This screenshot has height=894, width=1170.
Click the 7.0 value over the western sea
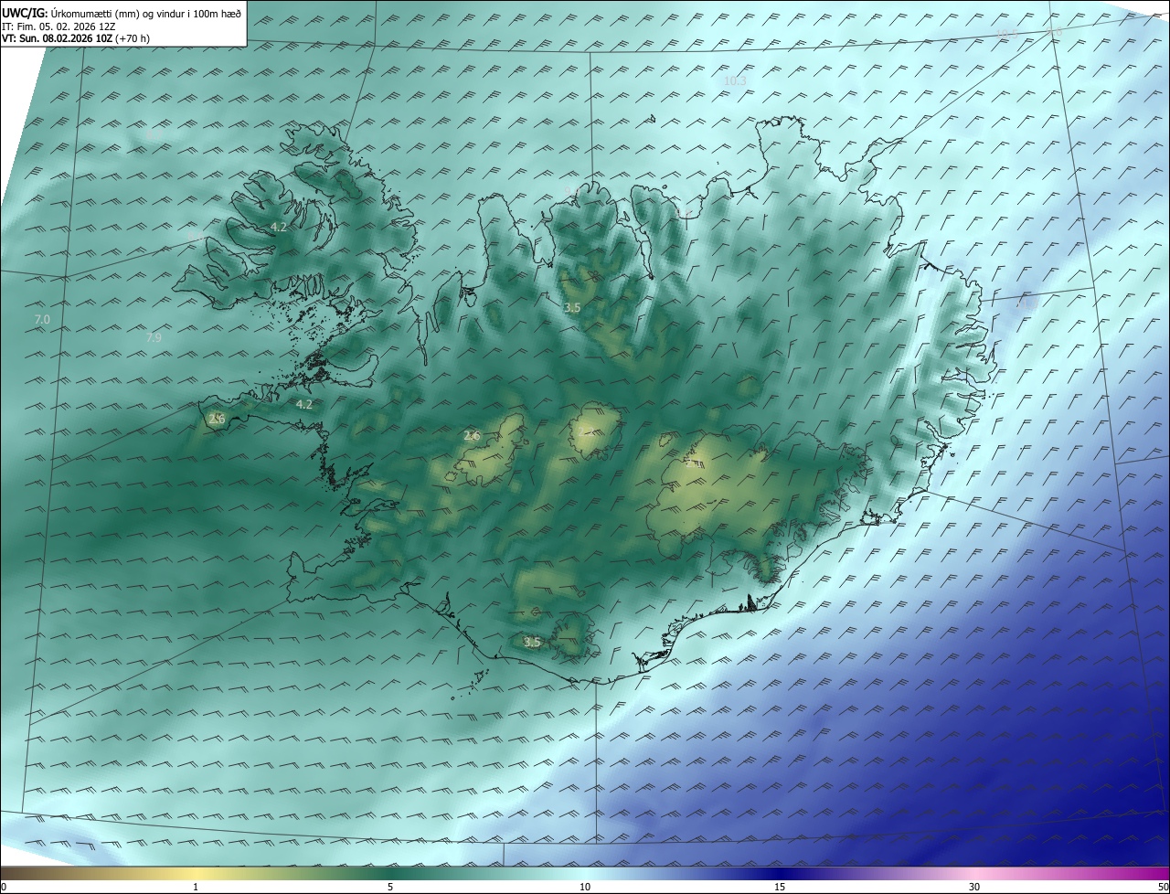click(x=42, y=320)
